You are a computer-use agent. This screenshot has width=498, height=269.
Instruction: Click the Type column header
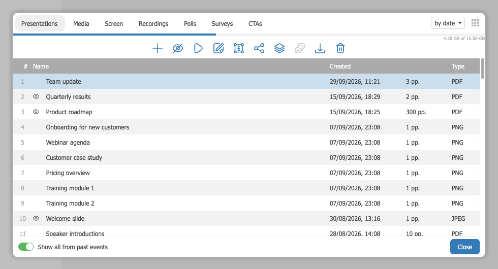pos(458,66)
